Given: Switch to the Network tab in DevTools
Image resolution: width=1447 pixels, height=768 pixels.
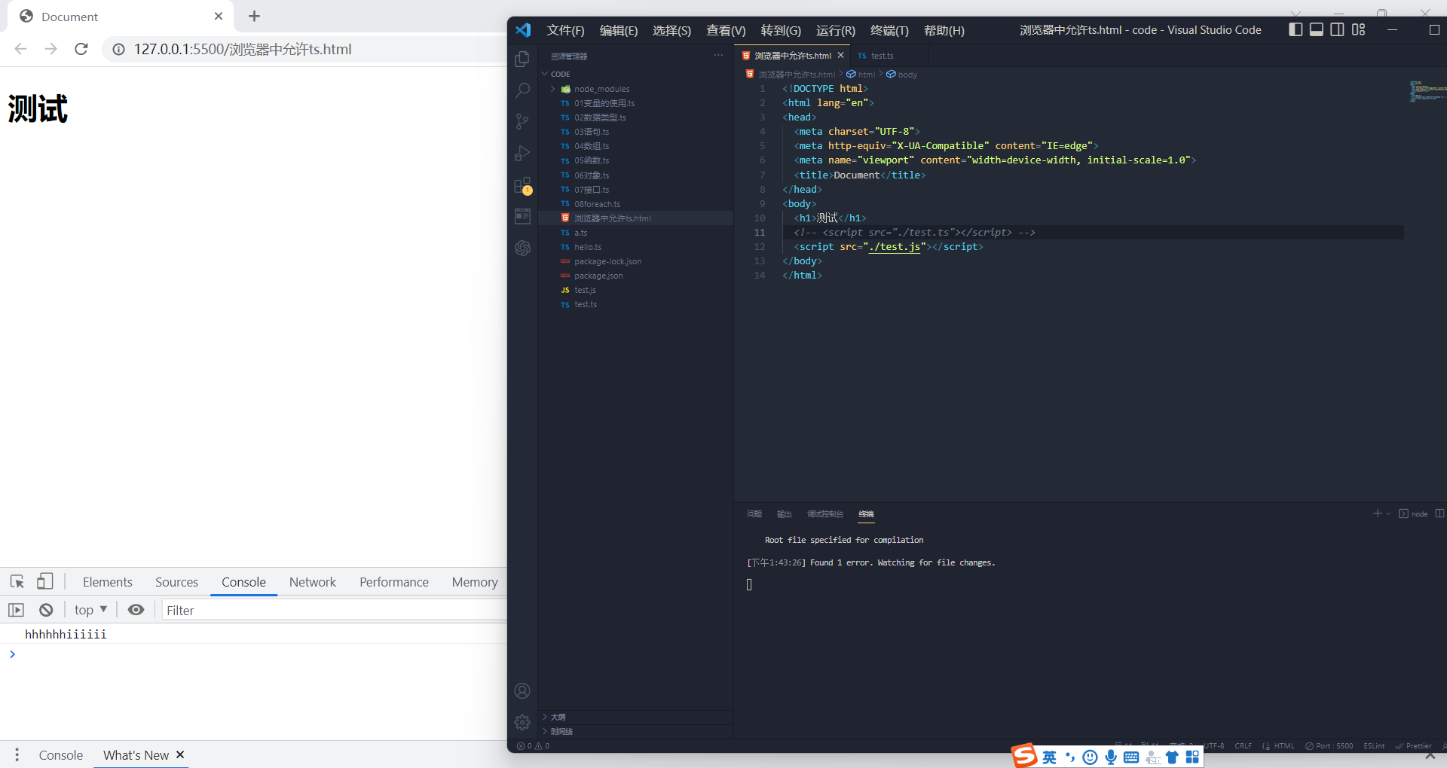Looking at the screenshot, I should [312, 582].
